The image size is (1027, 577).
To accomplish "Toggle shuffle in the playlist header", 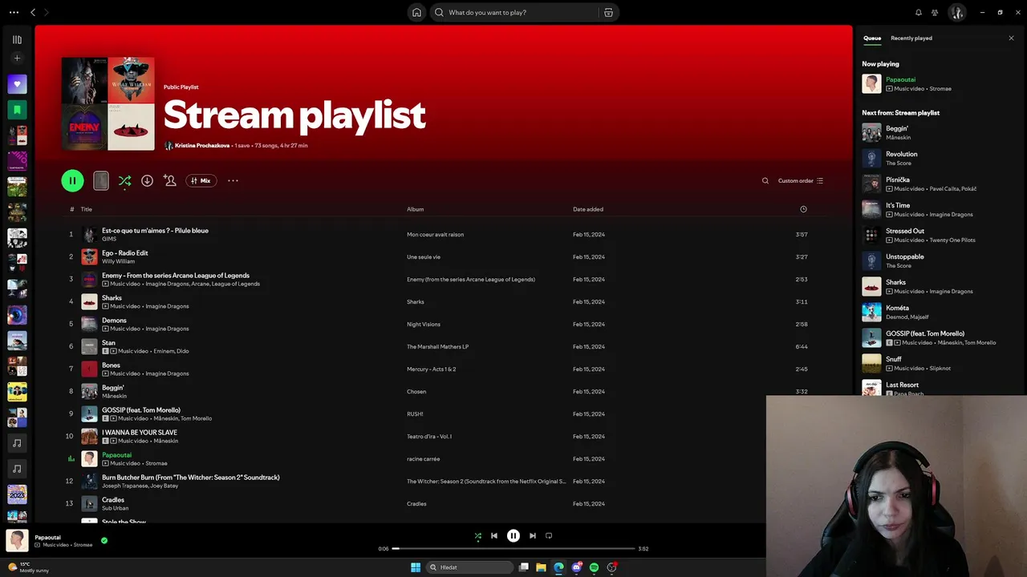I will click(x=124, y=180).
